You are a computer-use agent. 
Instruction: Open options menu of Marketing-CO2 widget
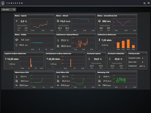136,72
